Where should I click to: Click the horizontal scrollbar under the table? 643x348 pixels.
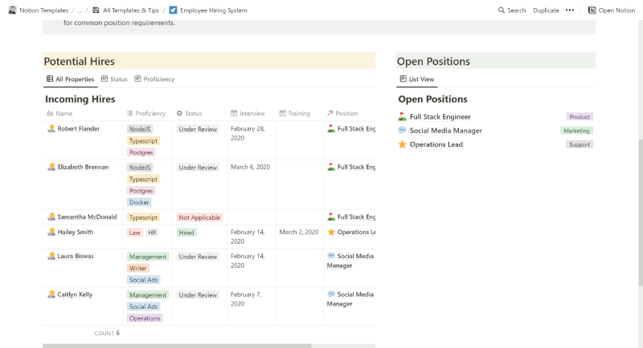[177, 346]
